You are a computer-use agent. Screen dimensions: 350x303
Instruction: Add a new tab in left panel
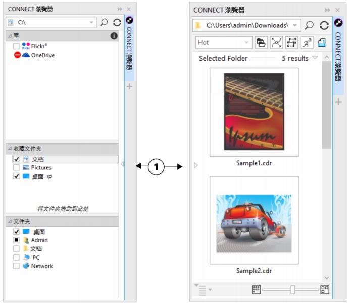point(129,87)
